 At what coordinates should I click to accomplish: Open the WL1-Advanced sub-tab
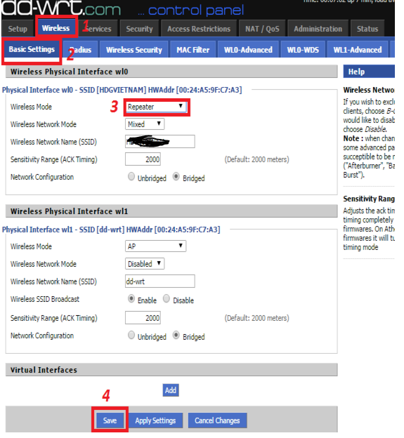click(358, 50)
